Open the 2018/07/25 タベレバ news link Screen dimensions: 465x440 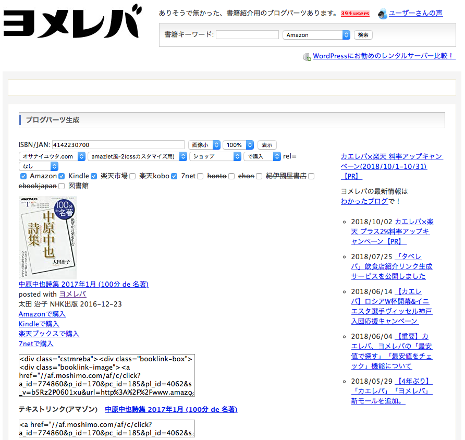391,266
